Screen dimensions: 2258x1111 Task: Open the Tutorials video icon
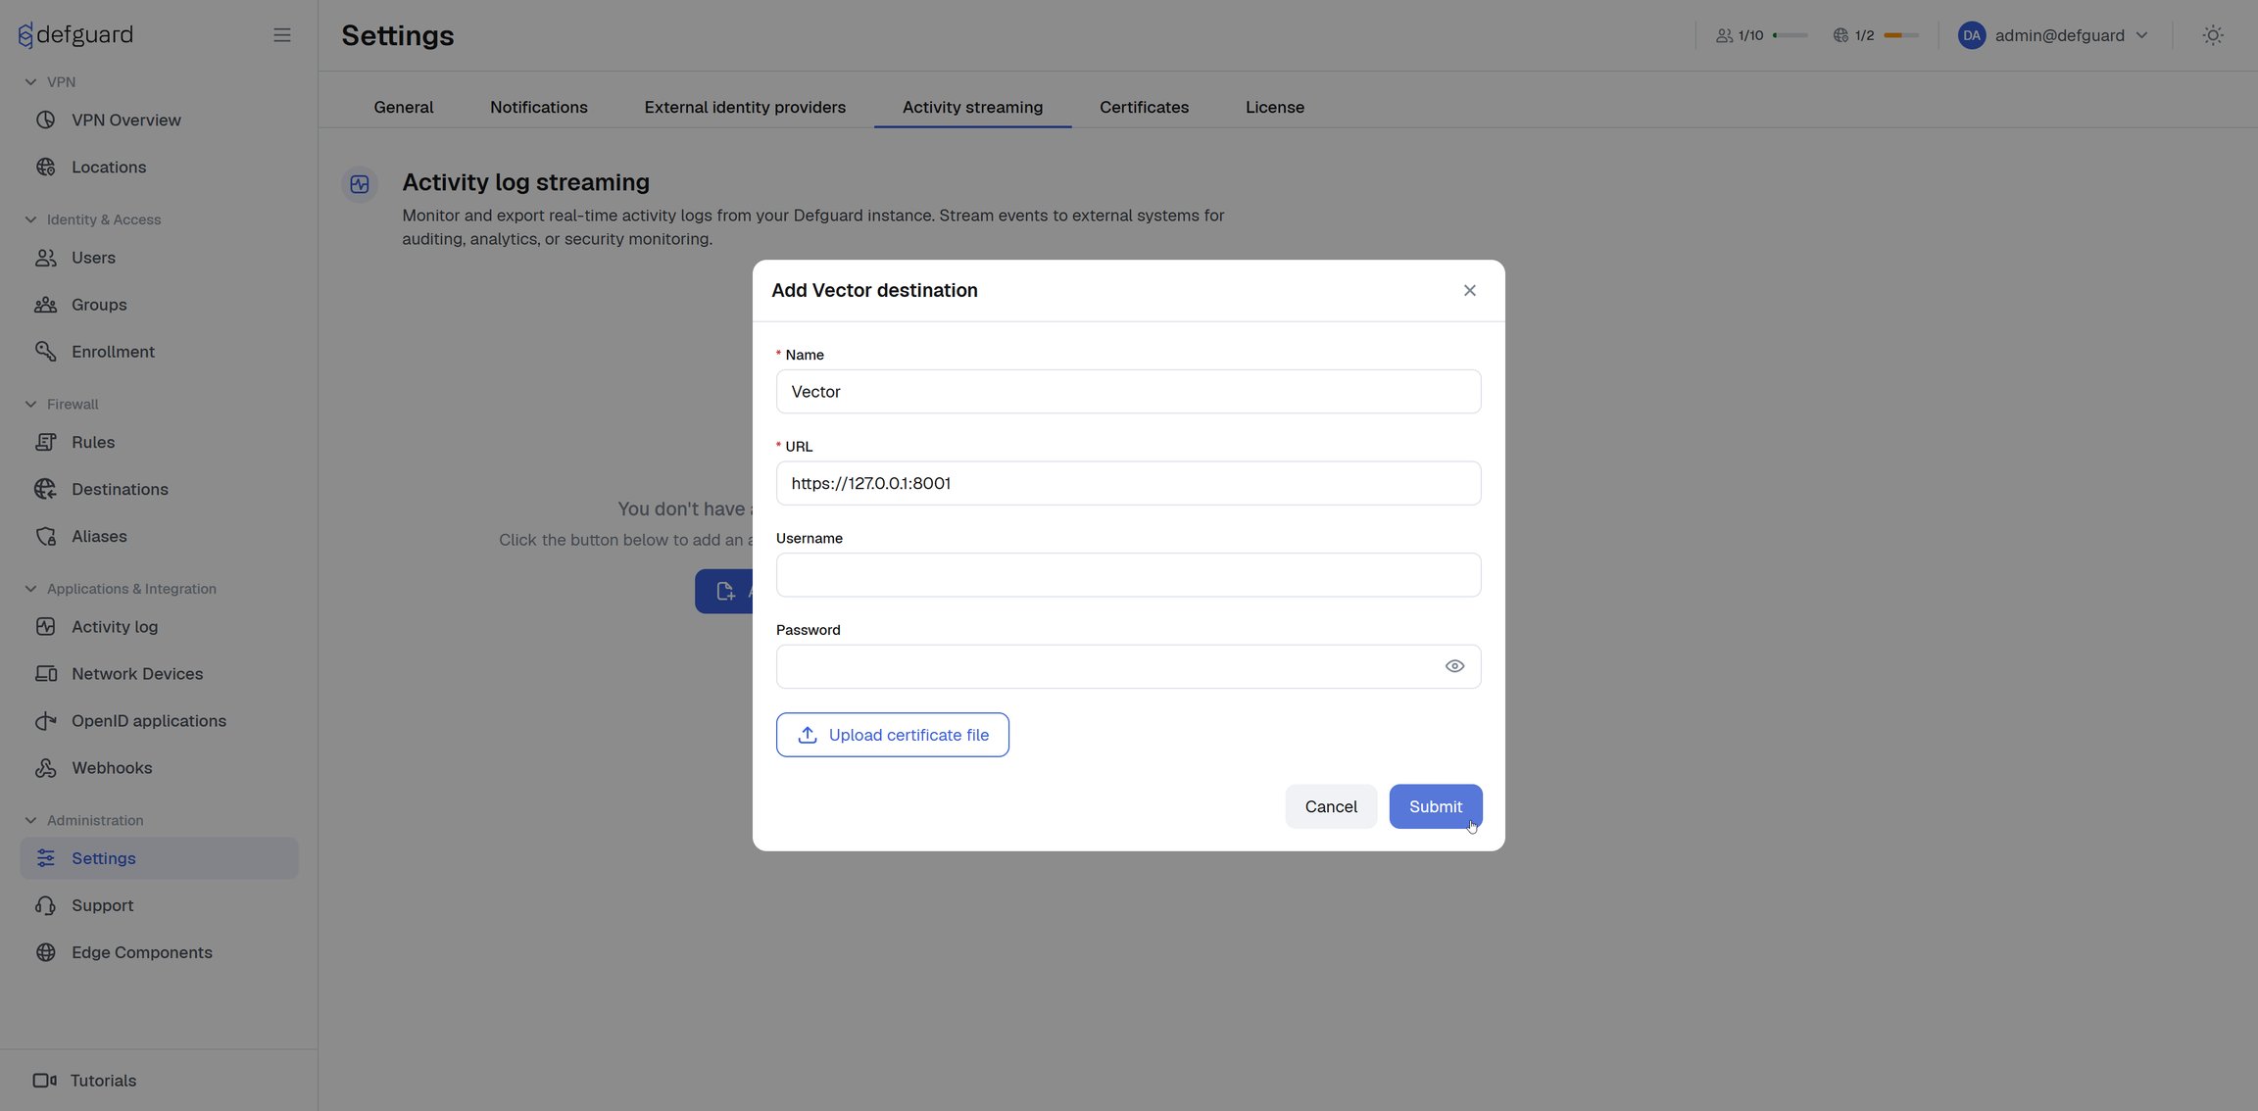[45, 1081]
